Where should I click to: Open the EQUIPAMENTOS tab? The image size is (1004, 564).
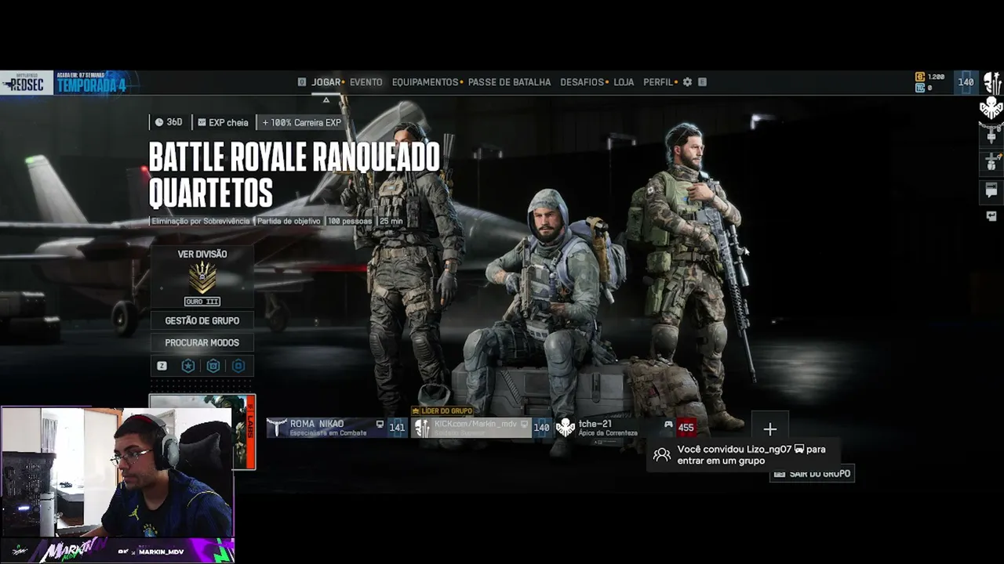[x=425, y=82]
